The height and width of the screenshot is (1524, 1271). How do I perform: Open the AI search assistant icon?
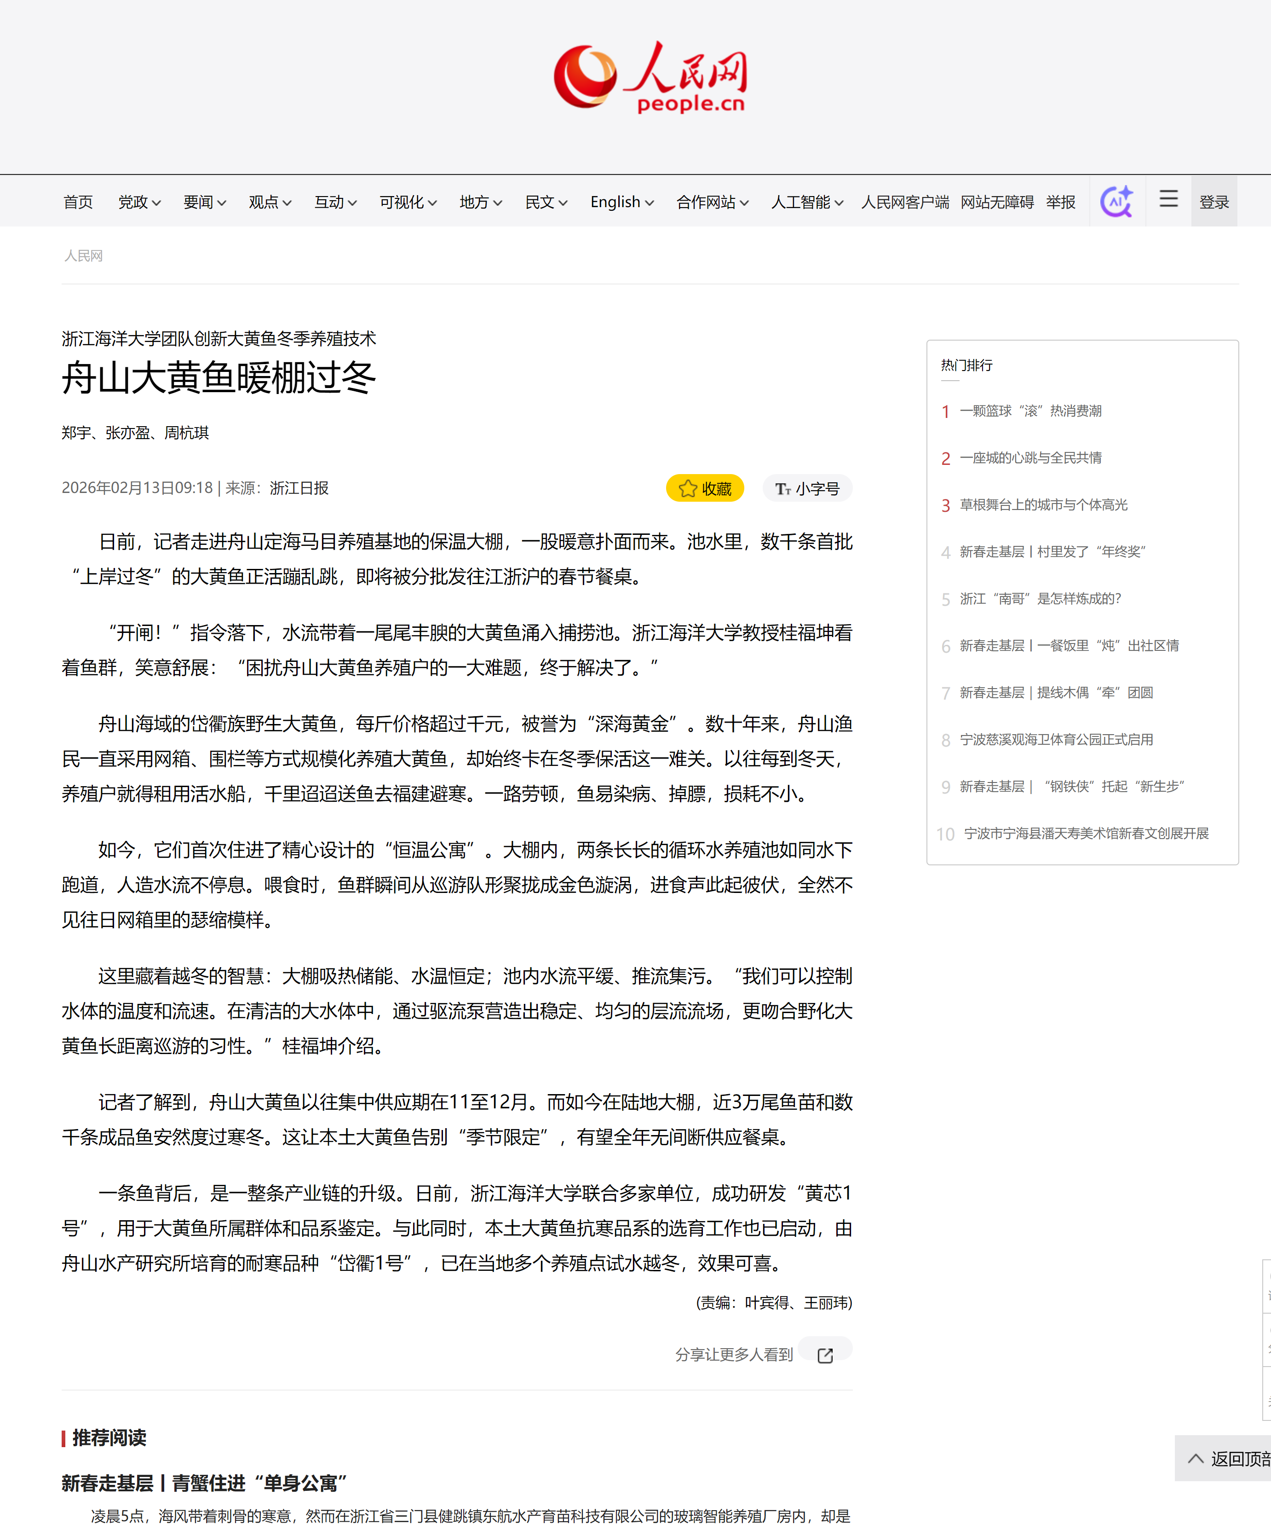pyautogui.click(x=1117, y=201)
